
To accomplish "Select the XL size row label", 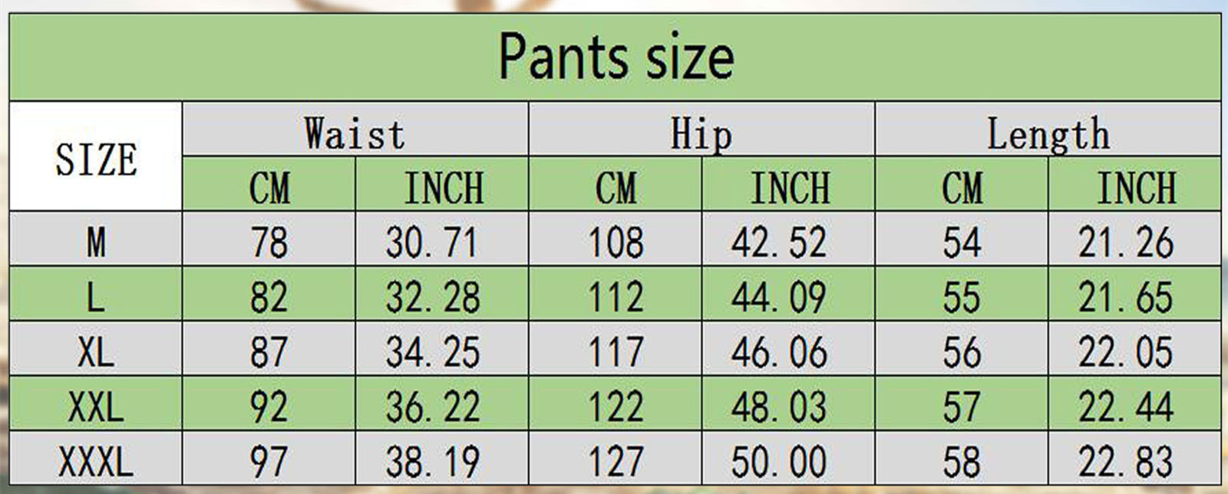I will 96,352.
